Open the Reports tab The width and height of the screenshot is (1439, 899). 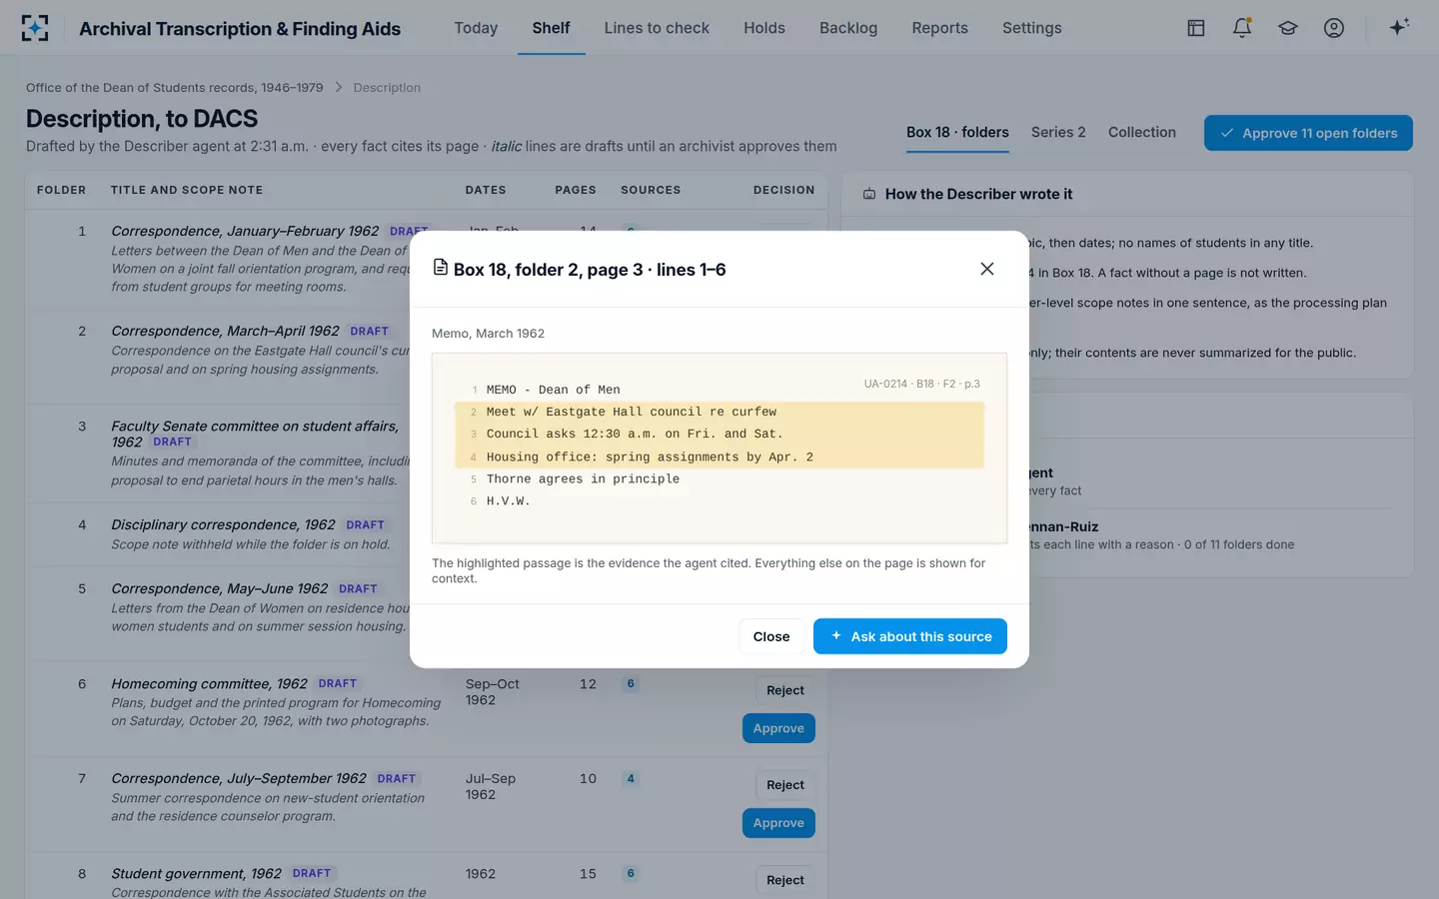[939, 28]
